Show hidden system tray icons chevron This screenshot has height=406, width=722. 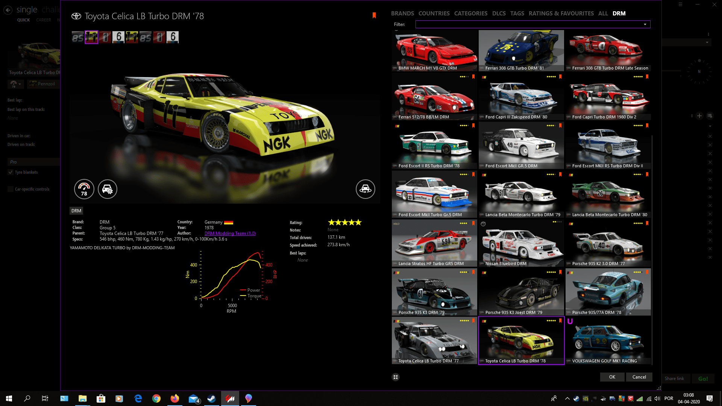coord(567,398)
